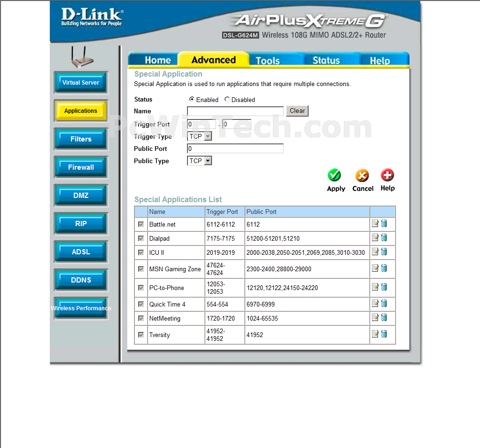Edit the Tversity entry
This screenshot has height=448, width=480.
[375, 334]
